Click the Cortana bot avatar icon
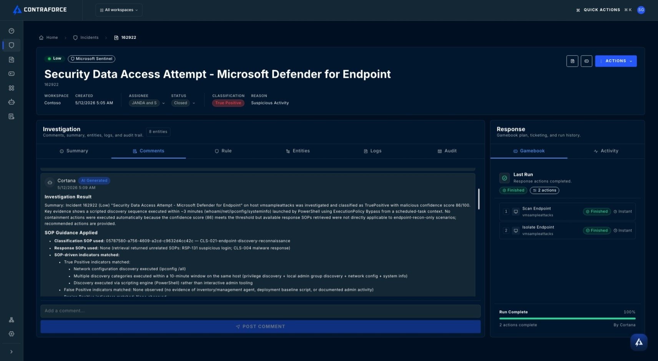This screenshot has height=361, width=658. click(x=50, y=183)
